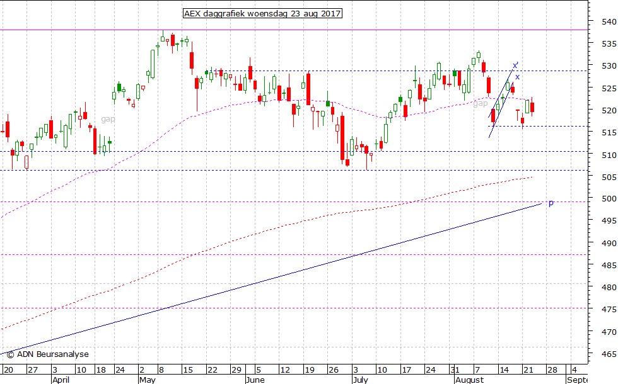Select the 485 price axis label
This screenshot has width=618, height=384.
tap(609, 266)
